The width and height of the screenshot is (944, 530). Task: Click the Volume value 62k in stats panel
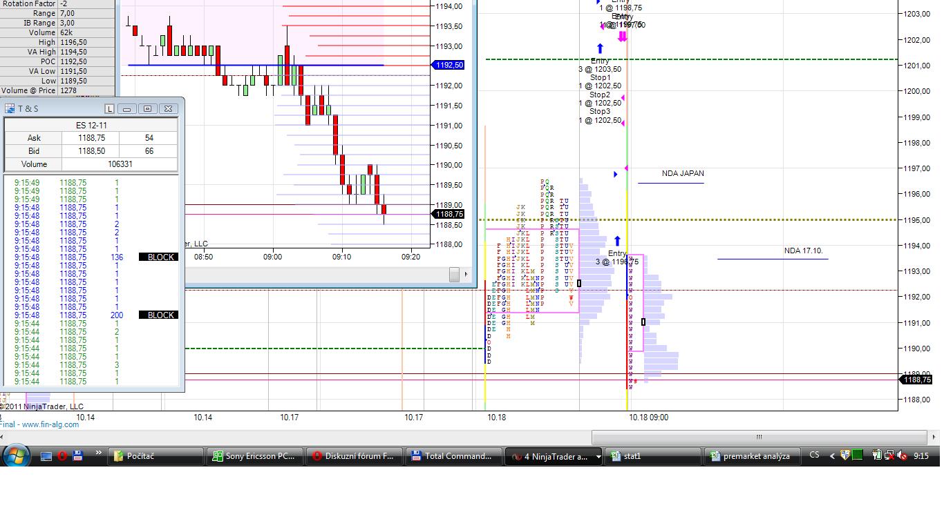pyautogui.click(x=66, y=32)
